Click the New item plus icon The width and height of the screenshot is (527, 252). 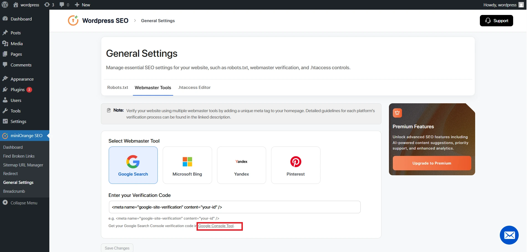pyautogui.click(x=77, y=5)
